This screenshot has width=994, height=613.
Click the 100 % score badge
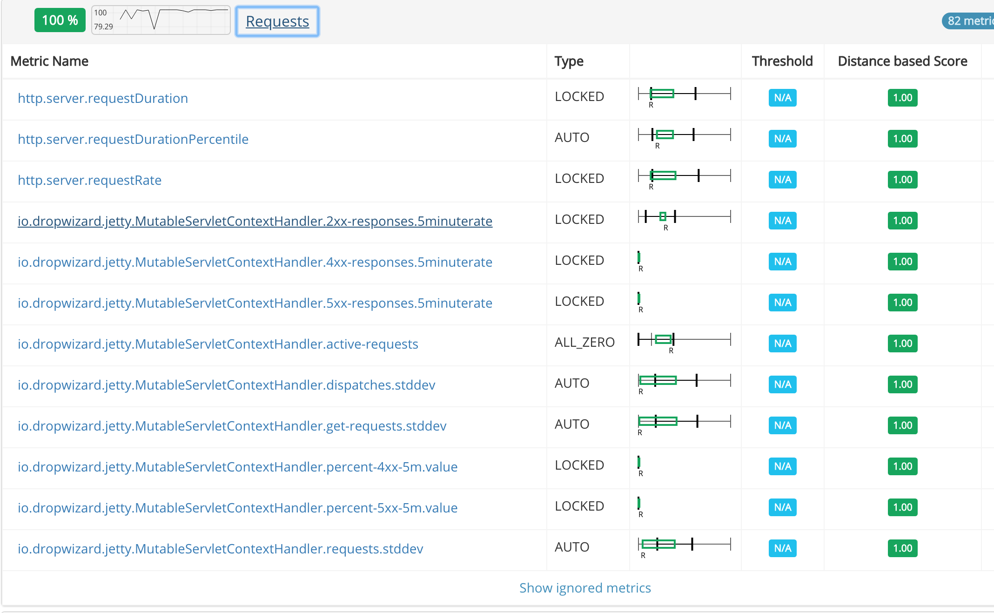point(60,20)
